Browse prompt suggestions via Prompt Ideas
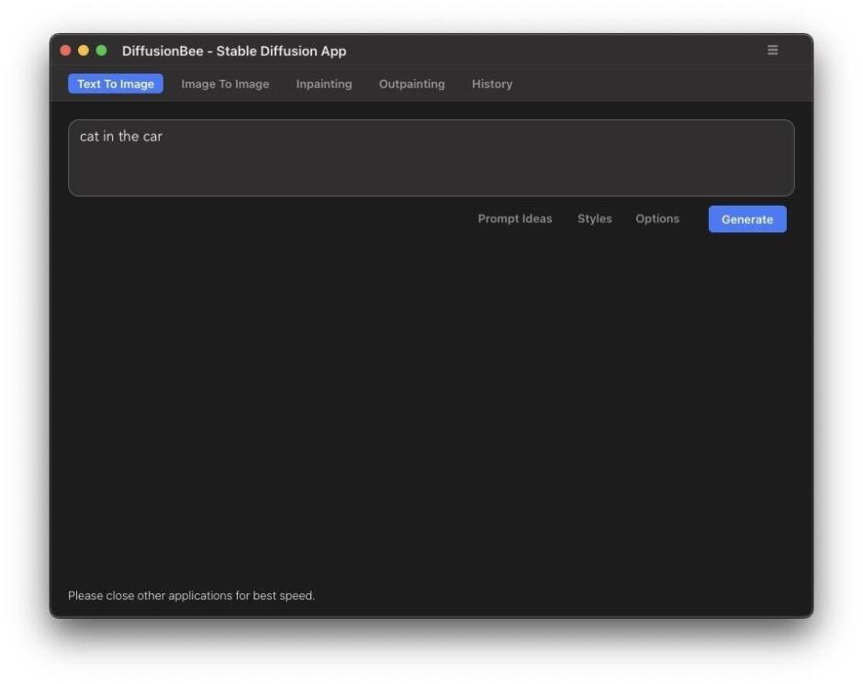The height and width of the screenshot is (684, 863). (x=514, y=219)
